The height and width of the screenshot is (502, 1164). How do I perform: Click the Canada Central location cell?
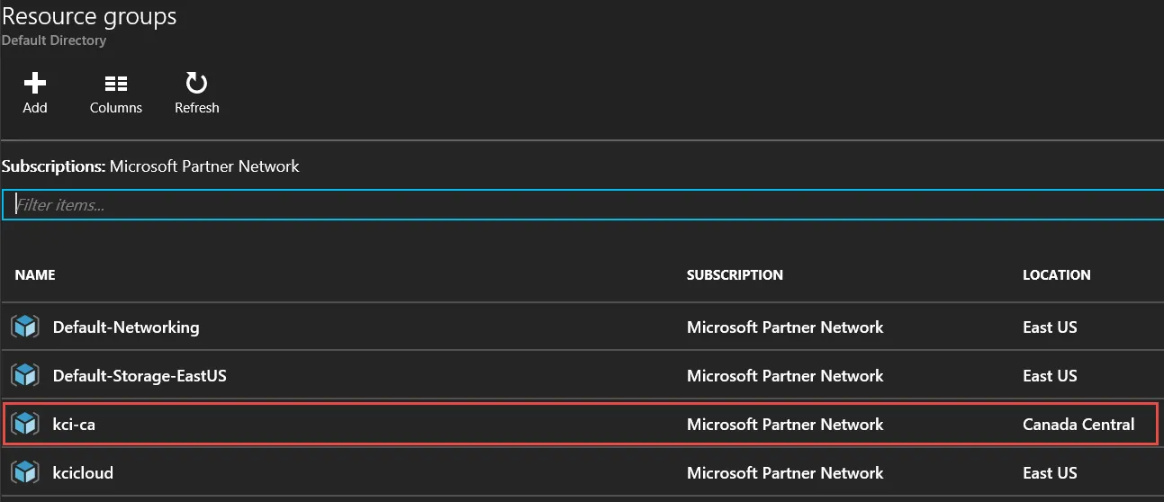click(x=1078, y=425)
